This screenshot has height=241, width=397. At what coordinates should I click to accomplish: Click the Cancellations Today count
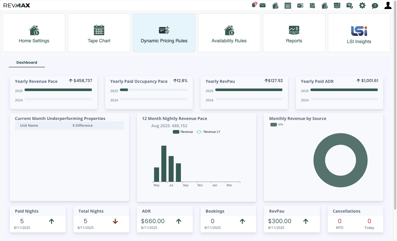point(369,221)
